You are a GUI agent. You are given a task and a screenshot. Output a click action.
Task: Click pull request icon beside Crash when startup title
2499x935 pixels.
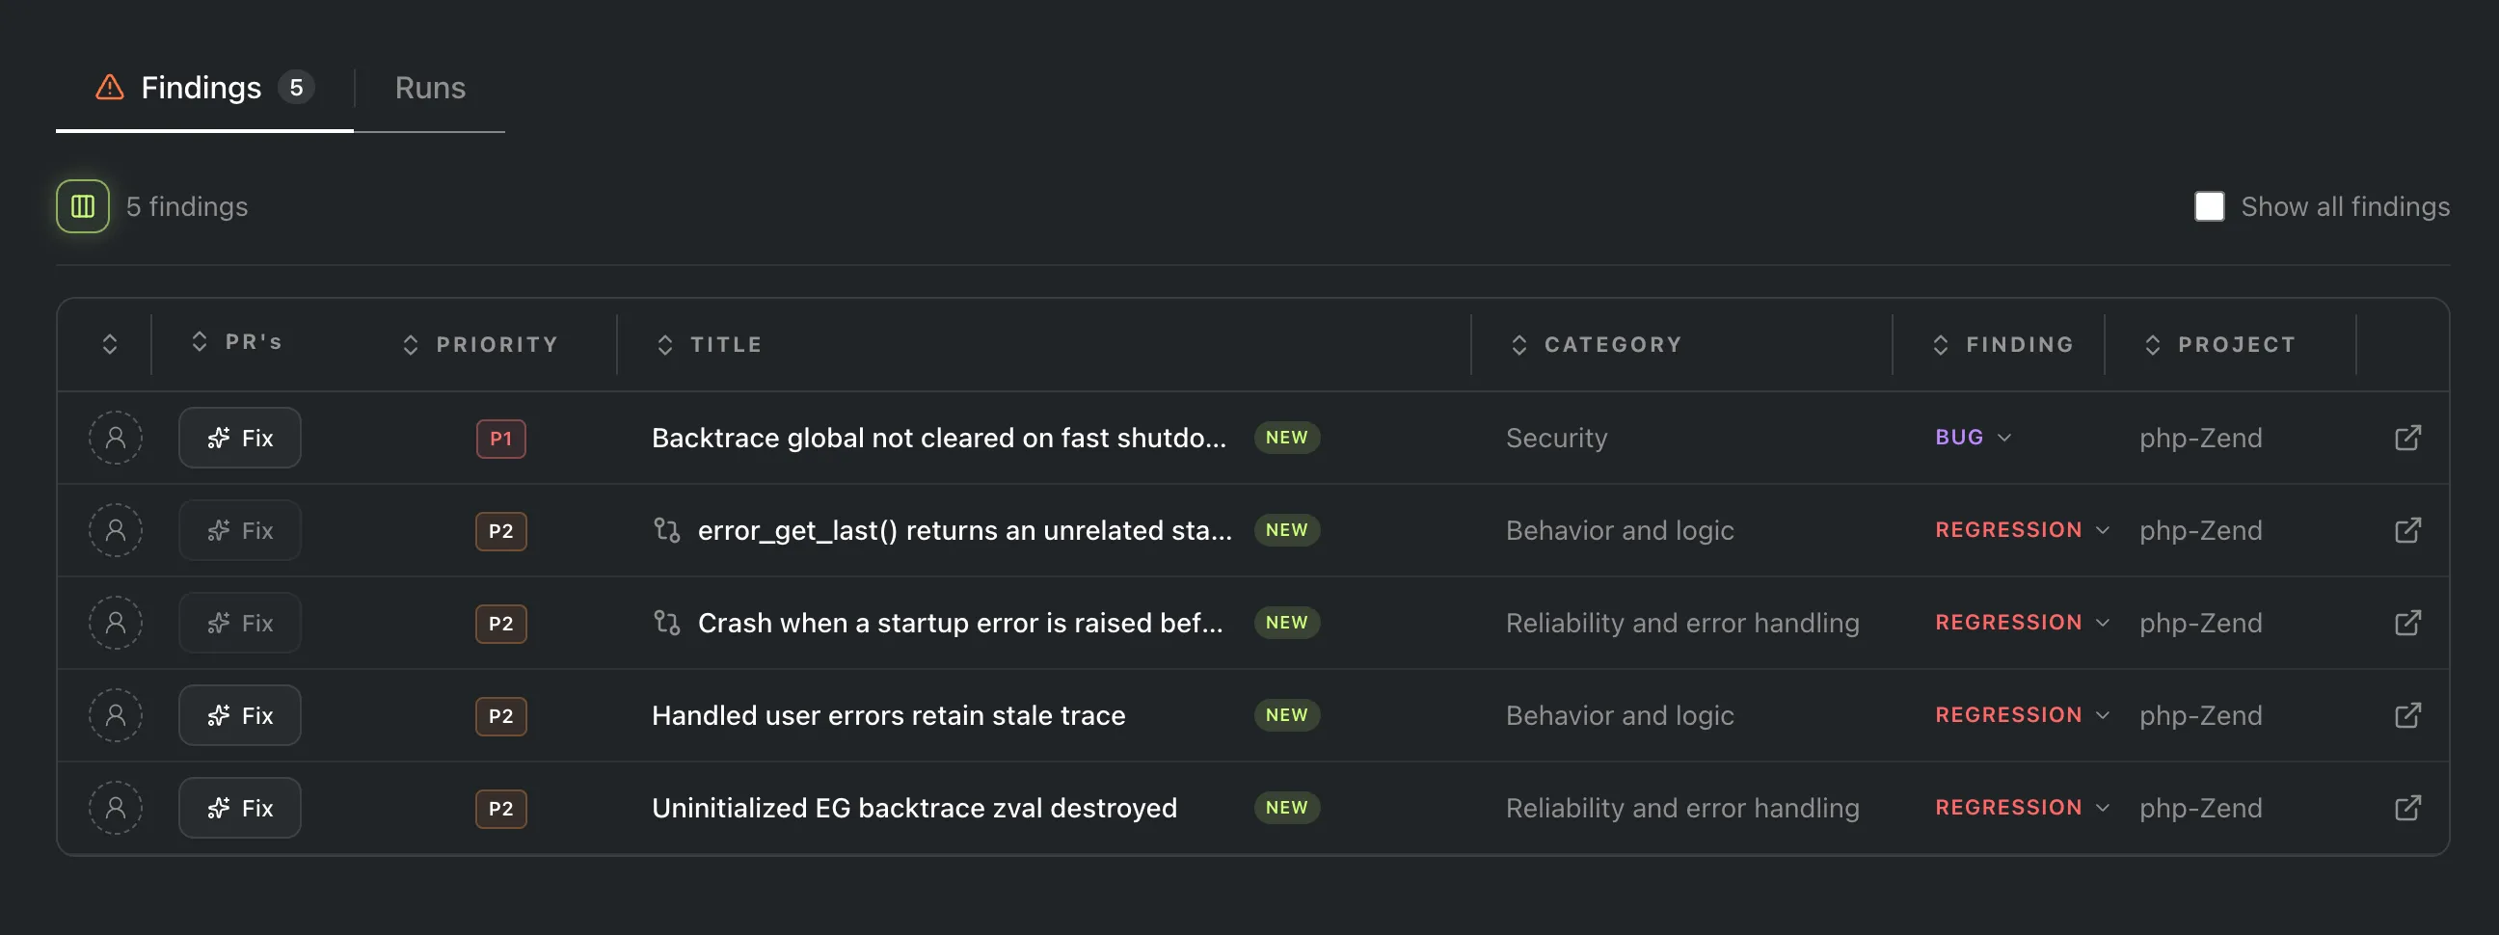coord(666,623)
